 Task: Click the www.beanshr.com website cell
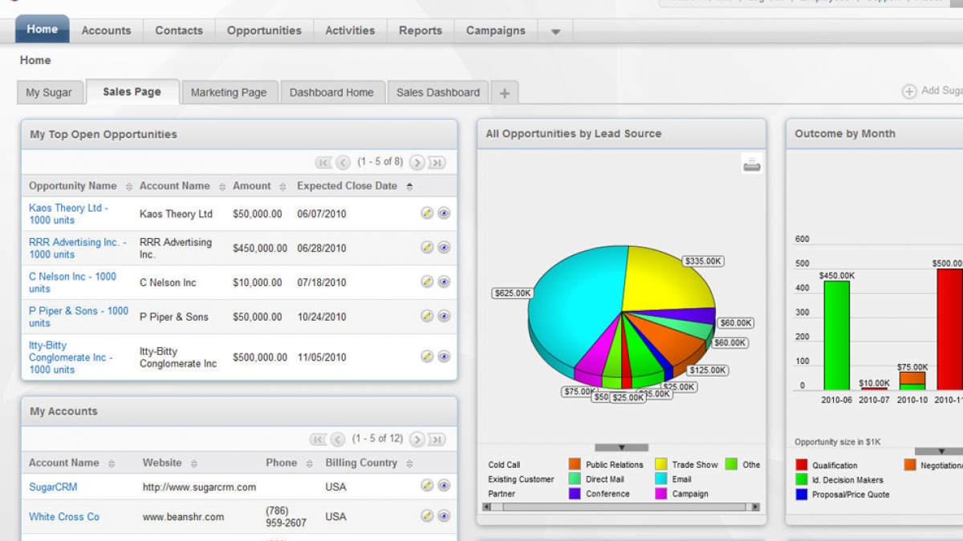[184, 517]
